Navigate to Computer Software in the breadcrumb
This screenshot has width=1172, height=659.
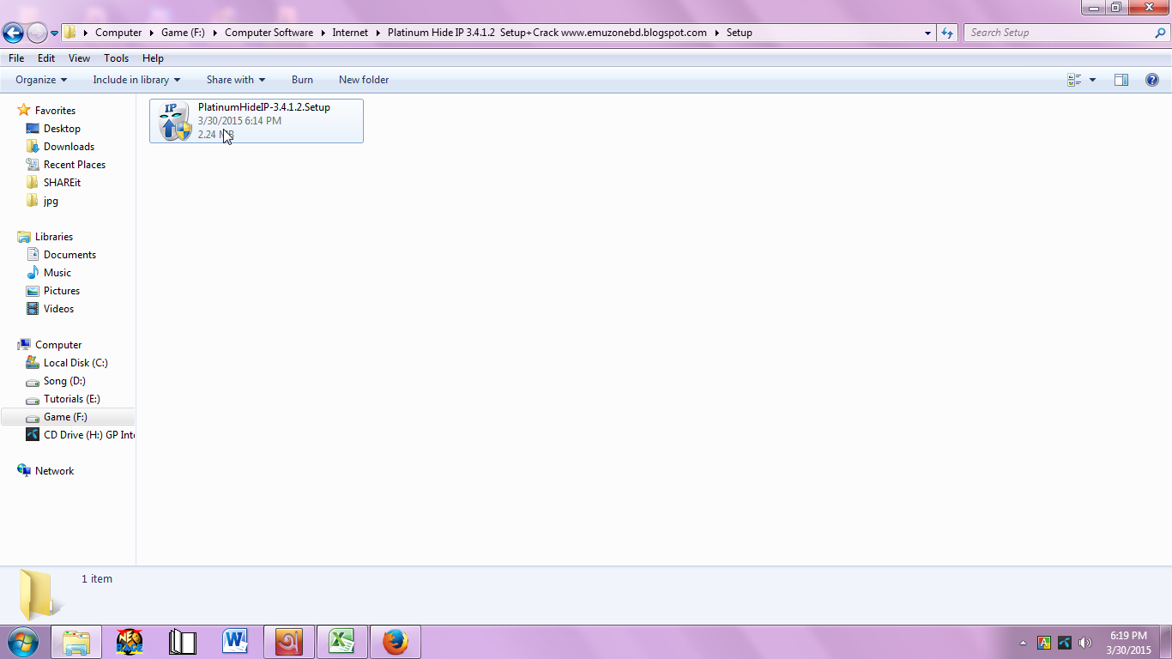(x=269, y=33)
